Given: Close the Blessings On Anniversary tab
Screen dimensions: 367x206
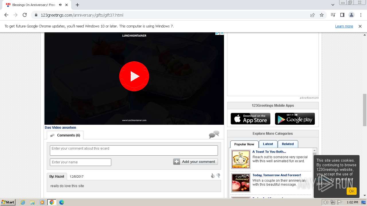Looking at the screenshot, I should pos(67,5).
